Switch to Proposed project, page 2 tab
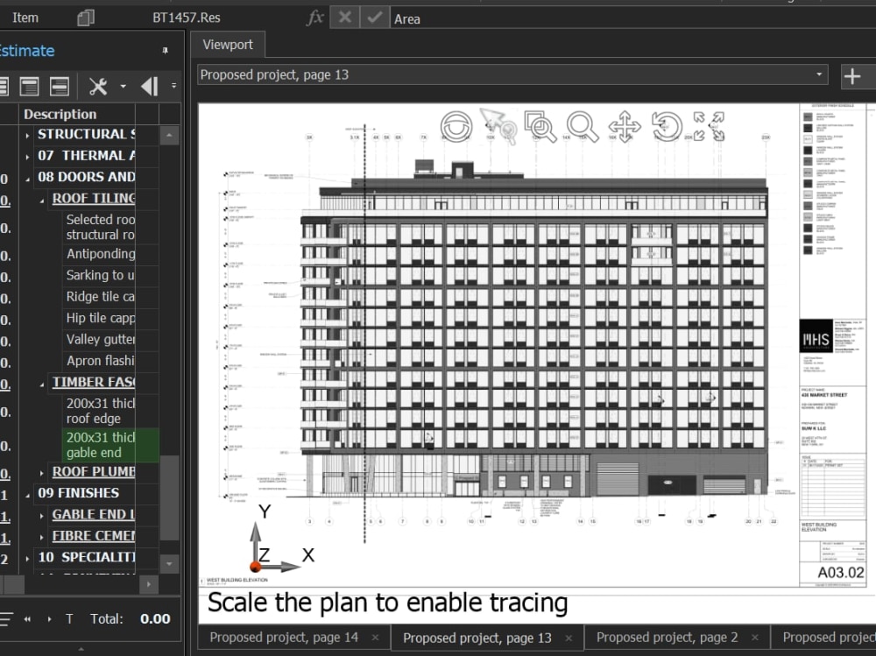The image size is (876, 656). (x=667, y=638)
